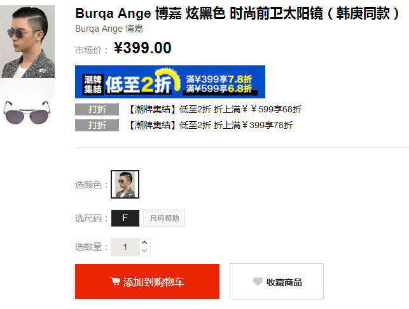Image resolution: width=409 pixels, height=309 pixels.
Task: Select size F option
Action: 125,218
